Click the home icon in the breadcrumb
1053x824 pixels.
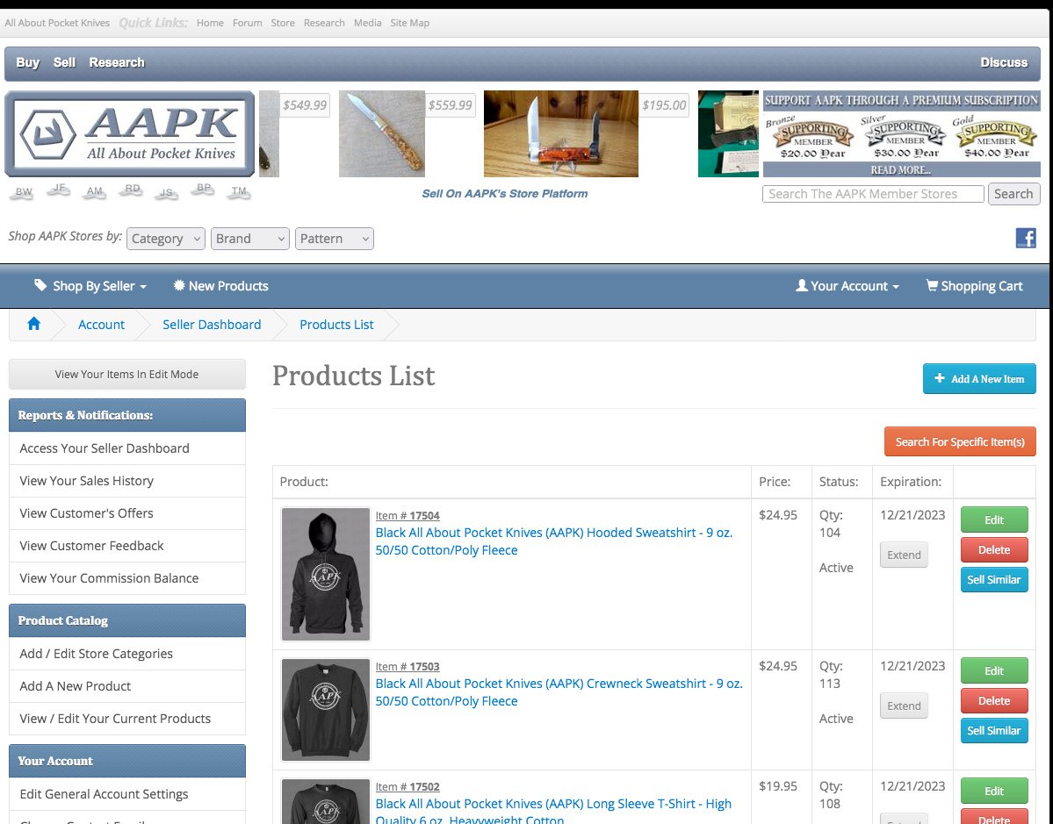[33, 324]
